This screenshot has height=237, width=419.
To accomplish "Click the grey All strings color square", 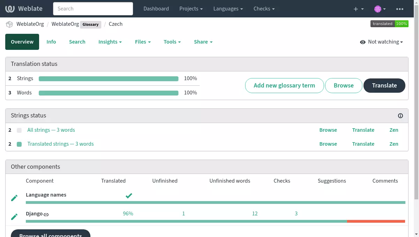I will [19, 130].
